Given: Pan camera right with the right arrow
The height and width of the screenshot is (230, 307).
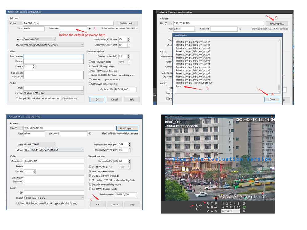Looking at the screenshot, I should coord(216,207).
